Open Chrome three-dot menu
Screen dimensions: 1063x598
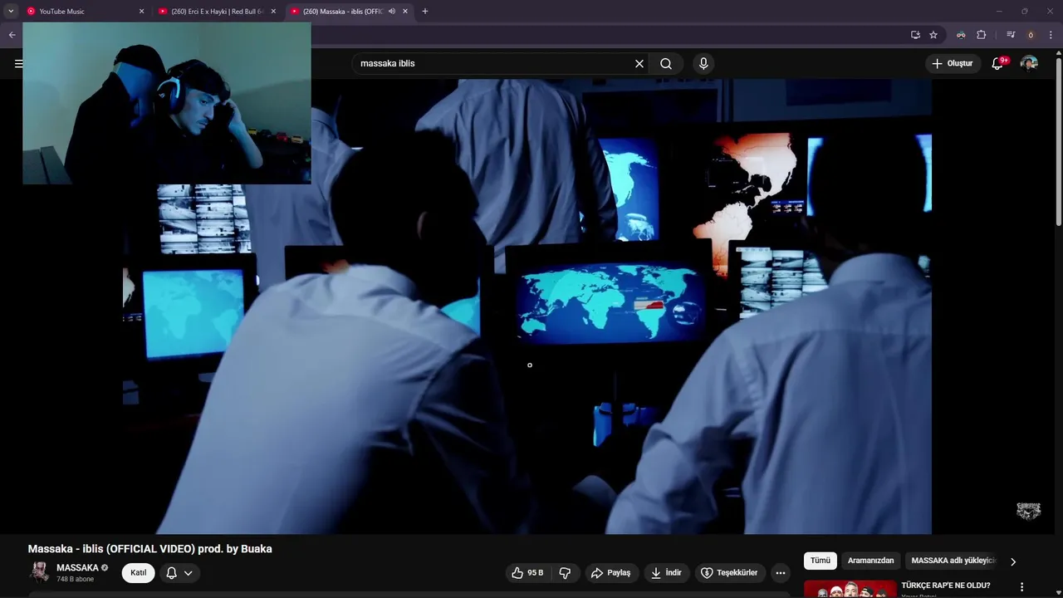coord(1051,35)
